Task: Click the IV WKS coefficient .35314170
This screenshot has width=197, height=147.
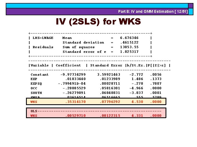Action: click(x=76, y=102)
